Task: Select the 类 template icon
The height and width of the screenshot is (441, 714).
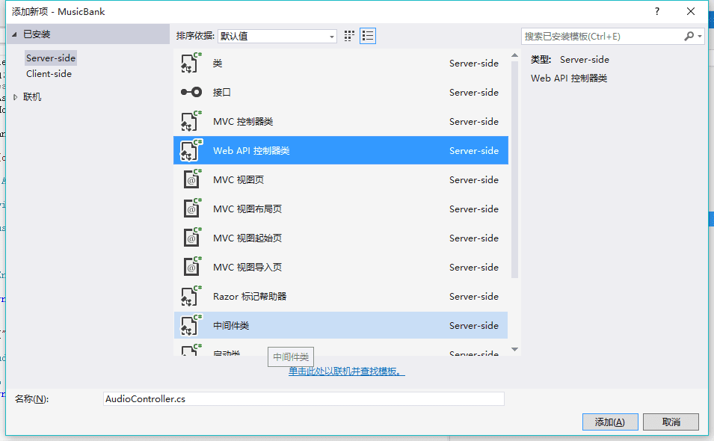Action: 189,63
